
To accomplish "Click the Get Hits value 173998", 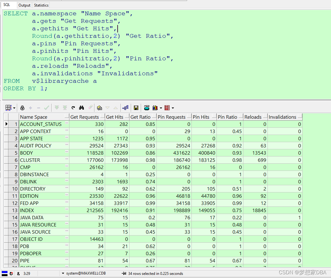I will 120,160.
